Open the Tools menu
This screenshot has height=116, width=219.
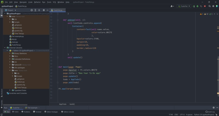(x=49, y=2)
